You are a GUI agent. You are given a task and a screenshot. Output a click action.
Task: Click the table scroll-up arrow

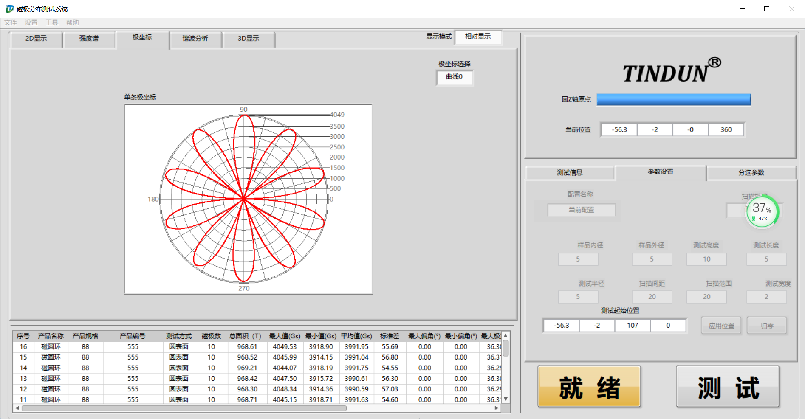point(506,336)
